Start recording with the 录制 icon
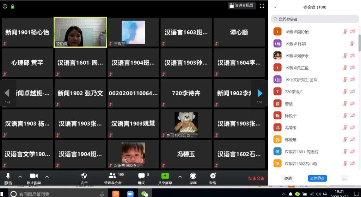 pos(193,176)
